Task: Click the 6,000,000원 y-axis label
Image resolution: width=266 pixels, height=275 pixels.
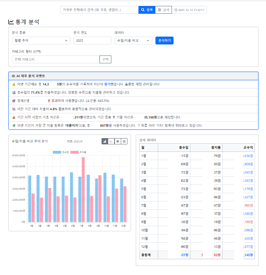Action: click(18, 155)
